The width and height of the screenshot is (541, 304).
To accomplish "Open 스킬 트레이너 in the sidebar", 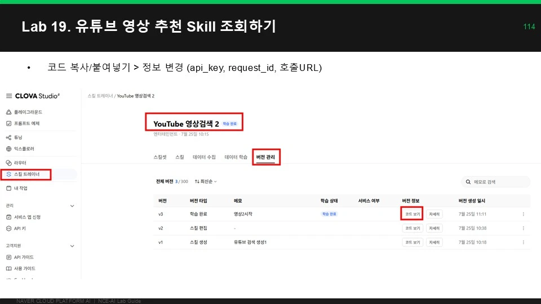I will coord(27,175).
